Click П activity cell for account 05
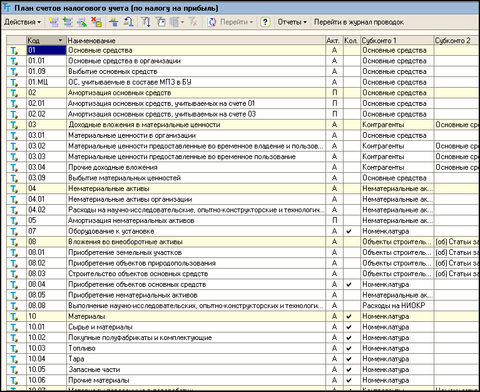480x392 pixels. (x=334, y=220)
